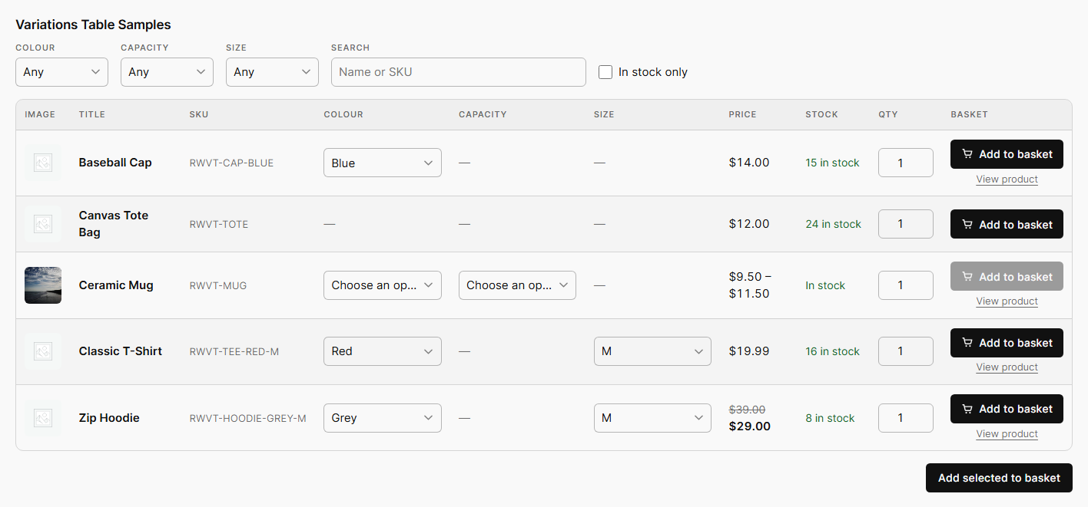Screen dimensions: 1088x507
Task: Change Baseball Cap colour from Blue
Action: pos(383,163)
